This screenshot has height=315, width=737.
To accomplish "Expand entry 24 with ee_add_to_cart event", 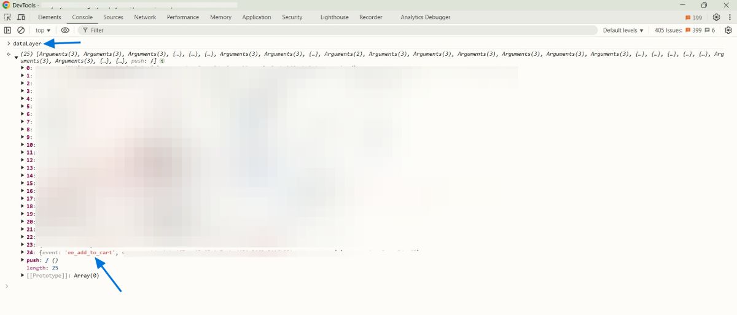I will pyautogui.click(x=23, y=252).
